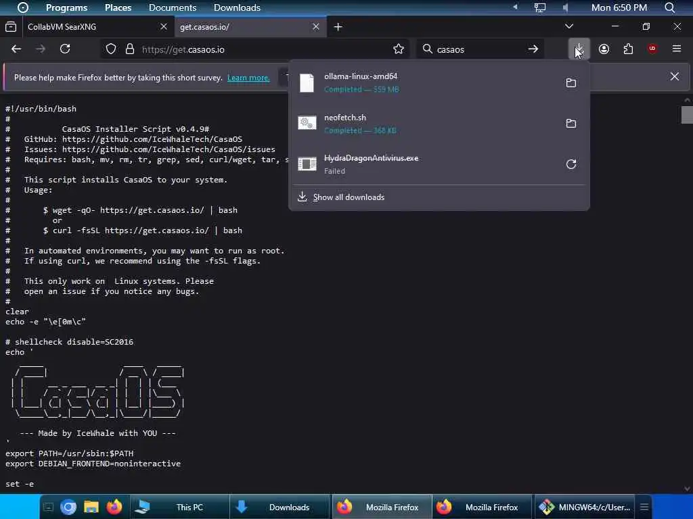Open the taskbar window list menu
The image size is (693, 519).
[644, 507]
